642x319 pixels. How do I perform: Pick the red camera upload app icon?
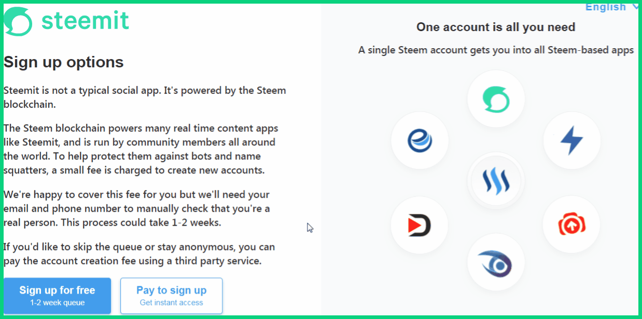click(571, 225)
